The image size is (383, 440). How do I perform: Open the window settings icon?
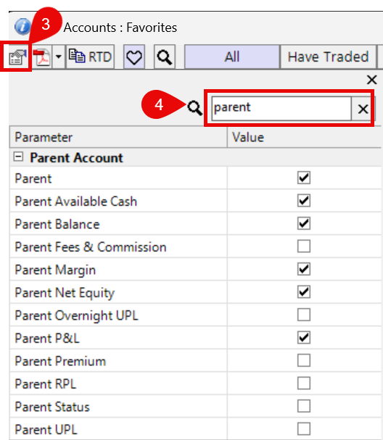coord(17,57)
